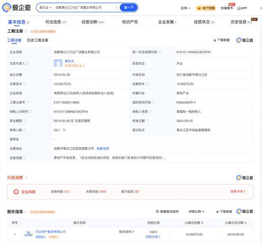Open the 查看地图 link for address

tap(103, 148)
